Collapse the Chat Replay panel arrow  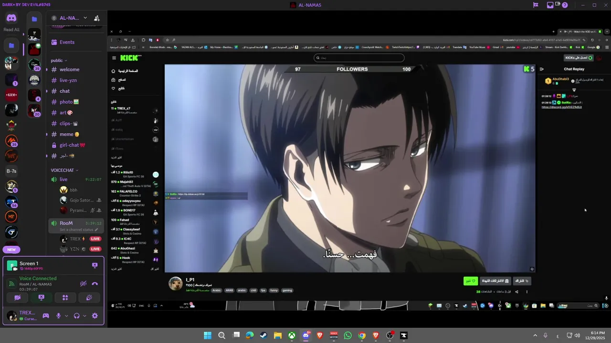tap(542, 69)
